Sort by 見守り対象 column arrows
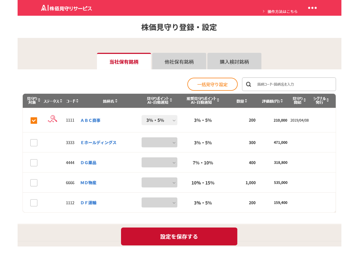The height and width of the screenshot is (263, 359). click(x=39, y=100)
